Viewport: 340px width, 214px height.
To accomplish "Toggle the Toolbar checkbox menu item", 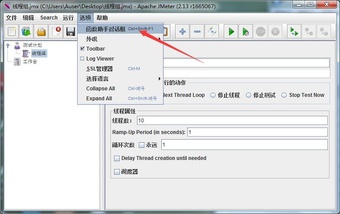I will pos(120,49).
